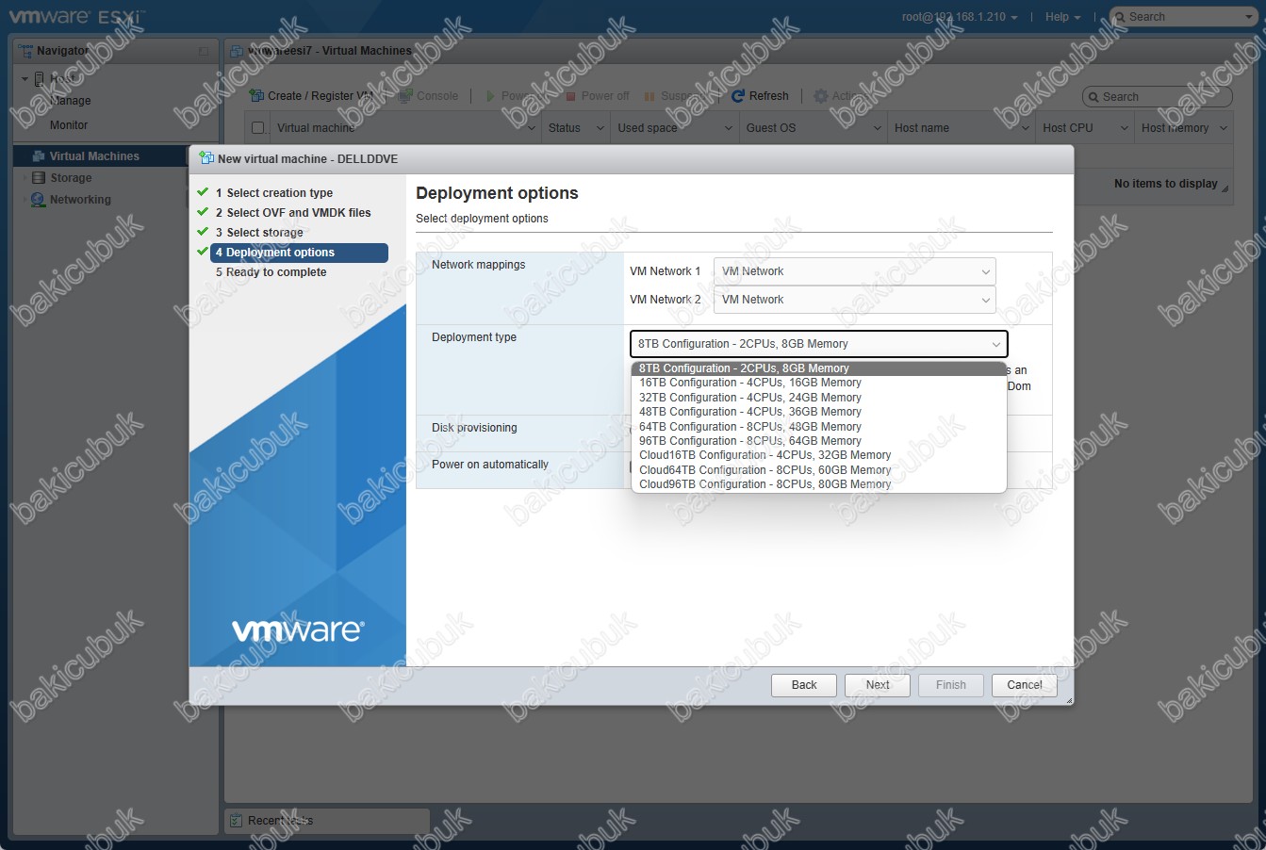Pick 64TB Configuration - 8CPUs, 48GB Memory
The image size is (1266, 850).
pyautogui.click(x=818, y=427)
